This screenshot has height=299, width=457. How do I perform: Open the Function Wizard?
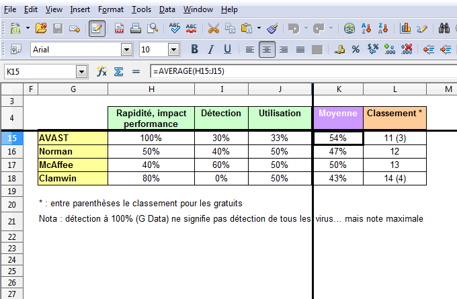click(101, 71)
